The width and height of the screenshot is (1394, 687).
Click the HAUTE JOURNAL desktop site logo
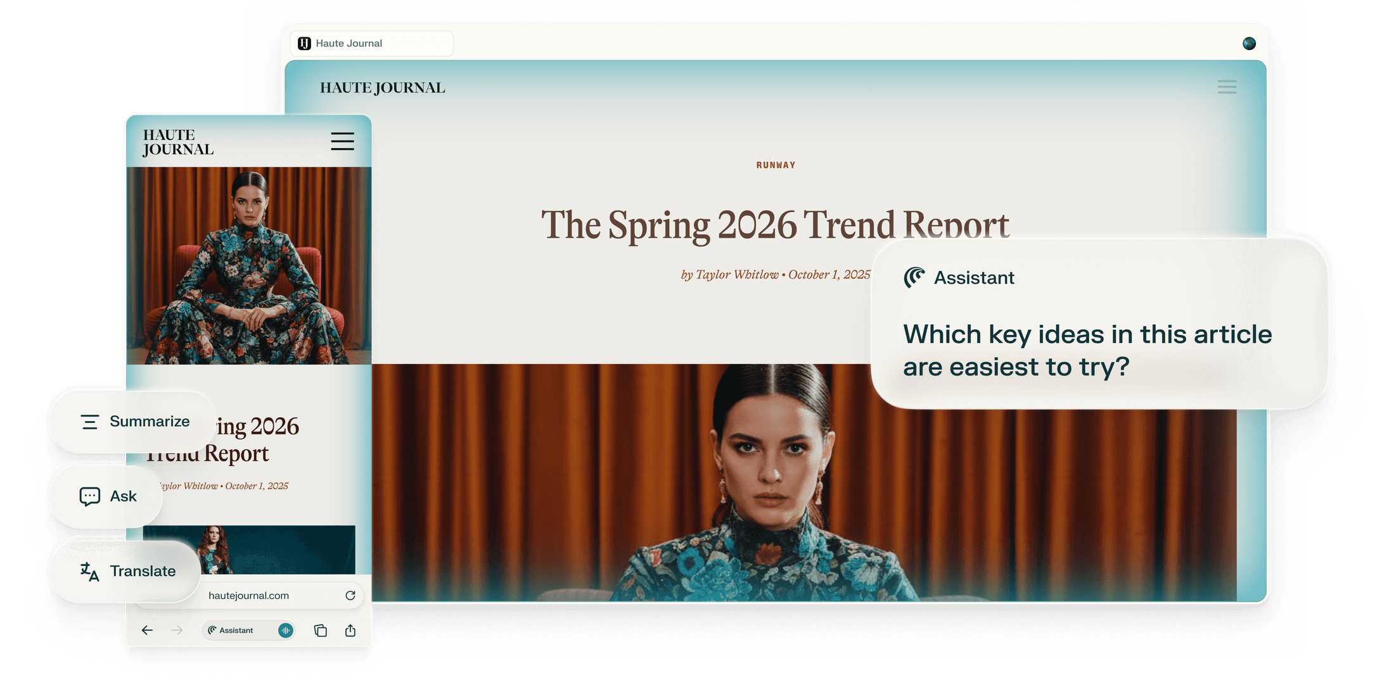pos(382,88)
